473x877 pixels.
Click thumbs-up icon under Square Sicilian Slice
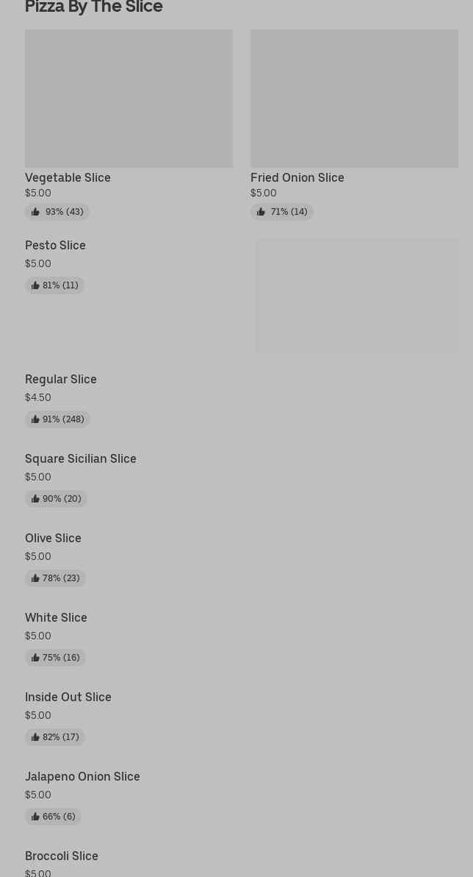(35, 499)
